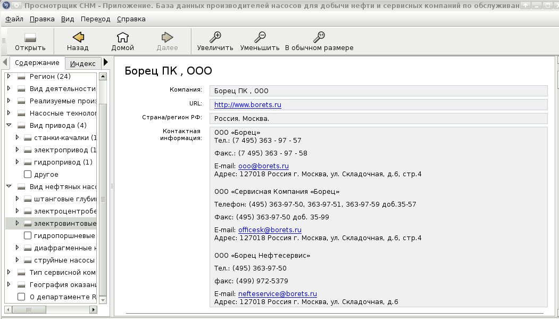Expand the Реализуемые произ node
Viewport: 559px width, 319px height.
(9, 101)
